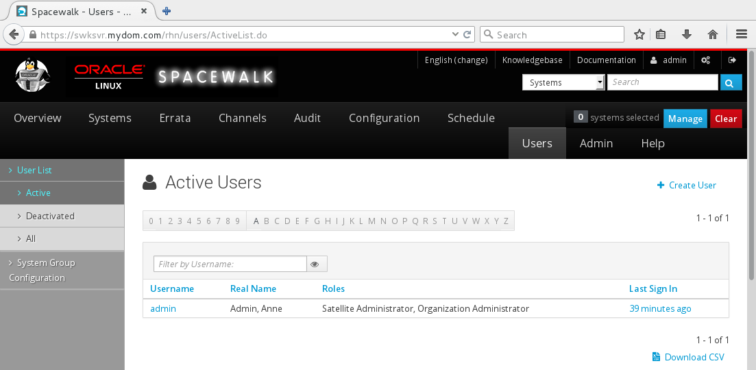Sign out using the logout icon

pyautogui.click(x=733, y=60)
